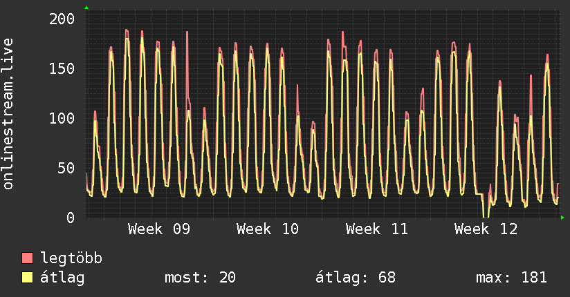The height and width of the screenshot is (297, 570).
Task: Click the 0 y-axis value
Action: point(71,218)
